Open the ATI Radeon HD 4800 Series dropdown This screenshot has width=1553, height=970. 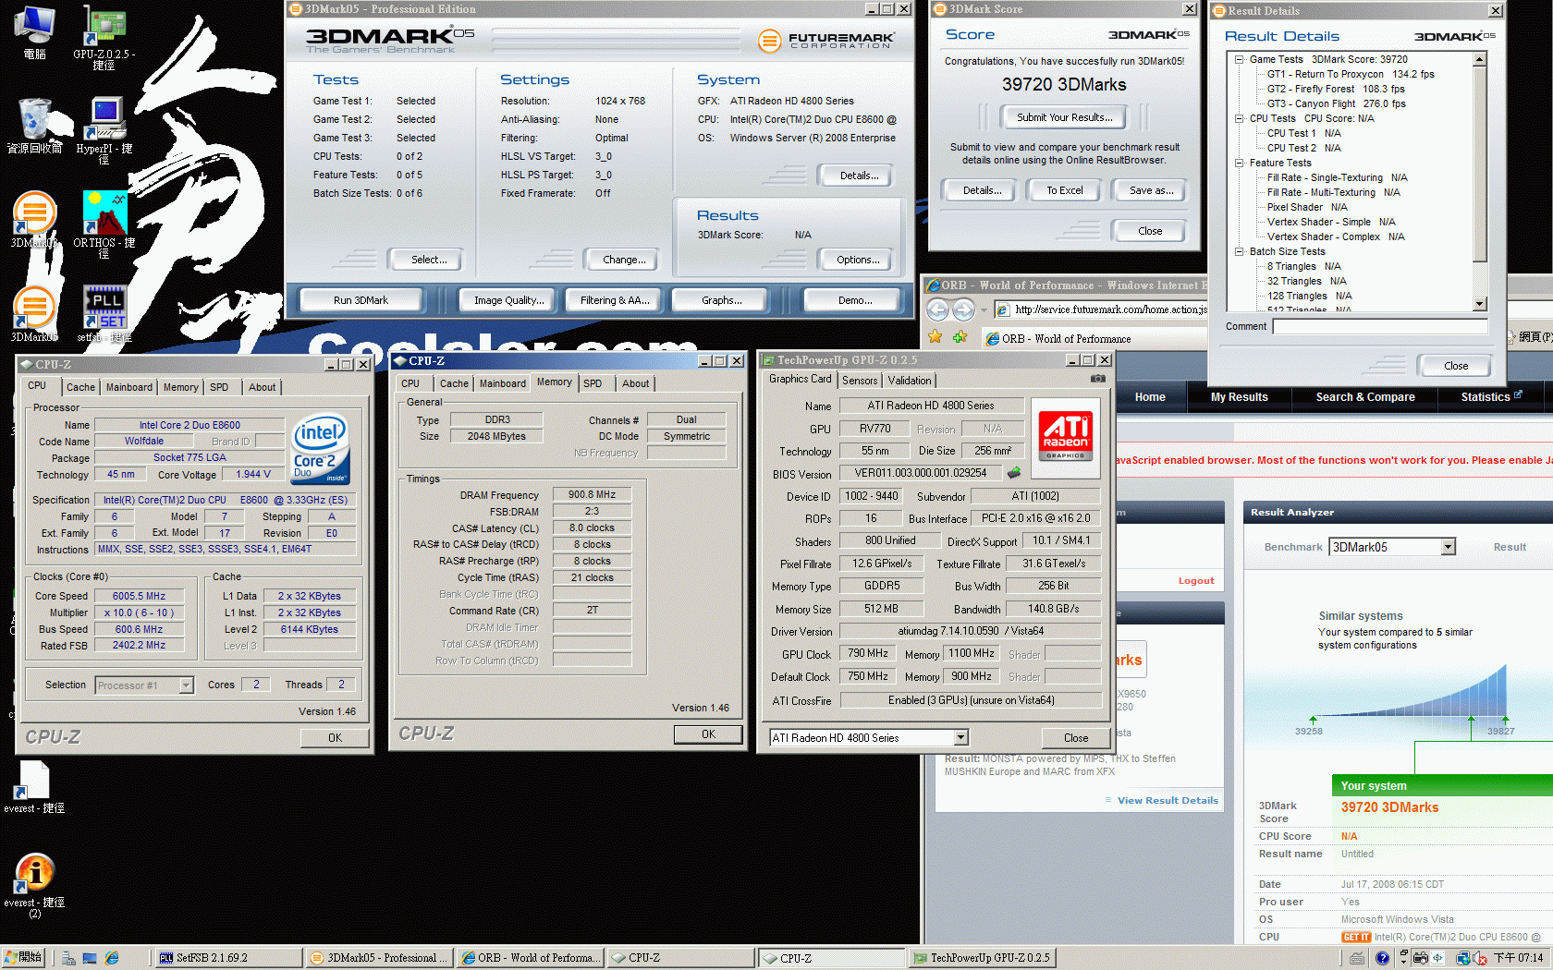click(x=960, y=737)
